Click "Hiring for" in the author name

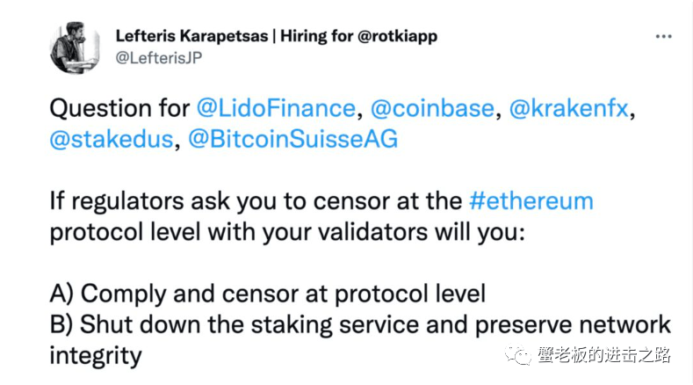[x=317, y=36]
